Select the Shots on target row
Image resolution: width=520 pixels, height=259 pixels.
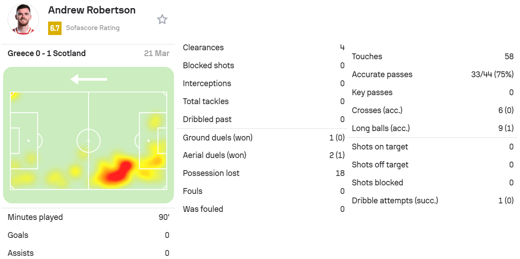tap(433, 147)
